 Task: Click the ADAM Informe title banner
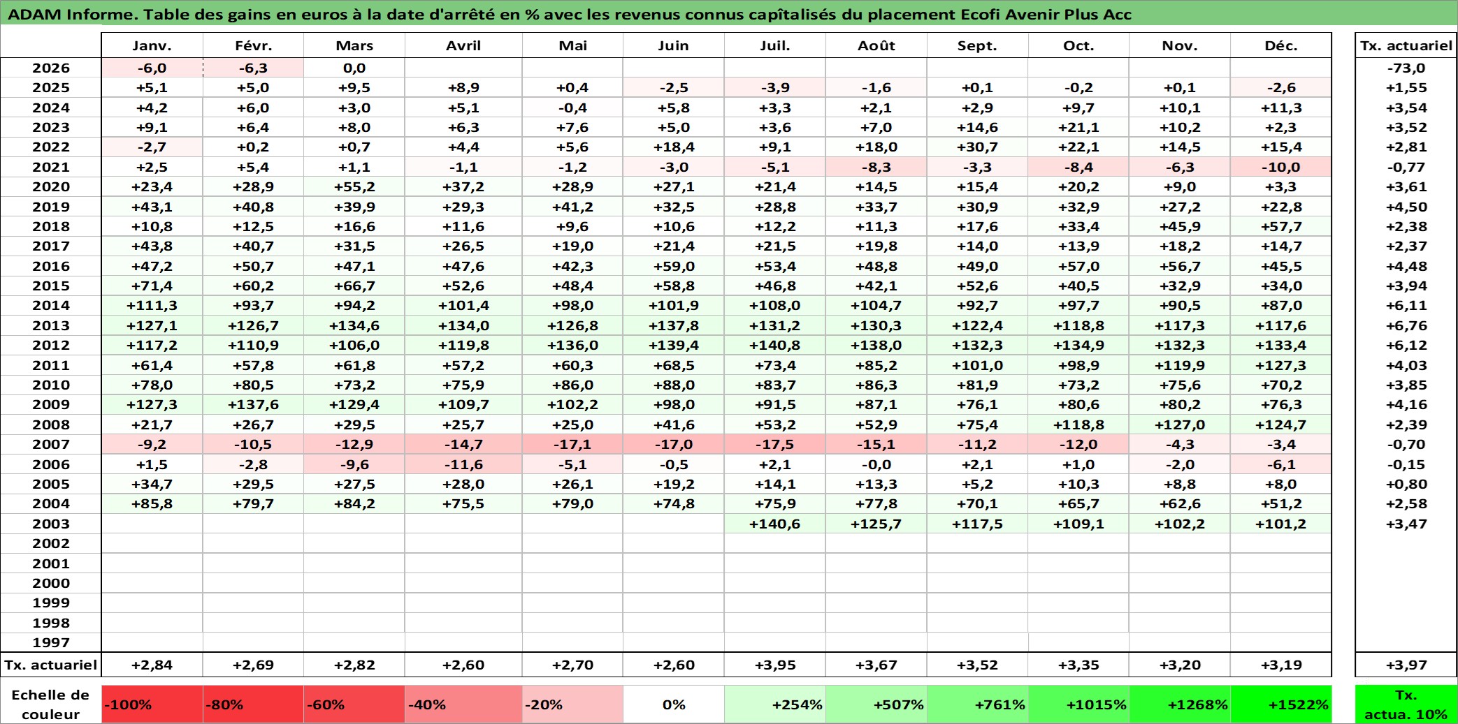coord(729,14)
